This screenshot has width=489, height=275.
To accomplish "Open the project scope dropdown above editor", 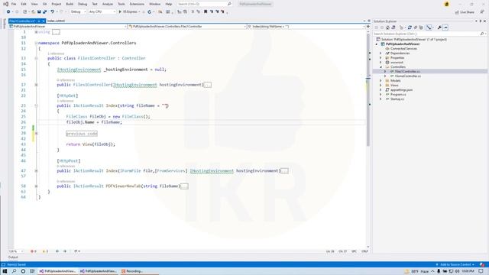I will click(x=68, y=27).
